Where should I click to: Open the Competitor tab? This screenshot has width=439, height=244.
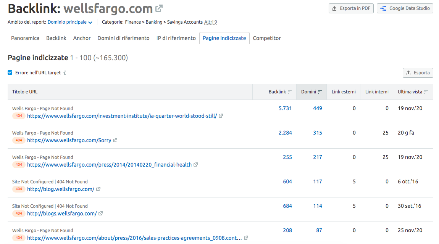pyautogui.click(x=266, y=38)
